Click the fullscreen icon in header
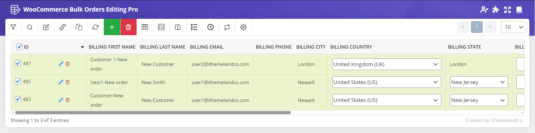The height and width of the screenshot is (133, 535). (507, 10)
